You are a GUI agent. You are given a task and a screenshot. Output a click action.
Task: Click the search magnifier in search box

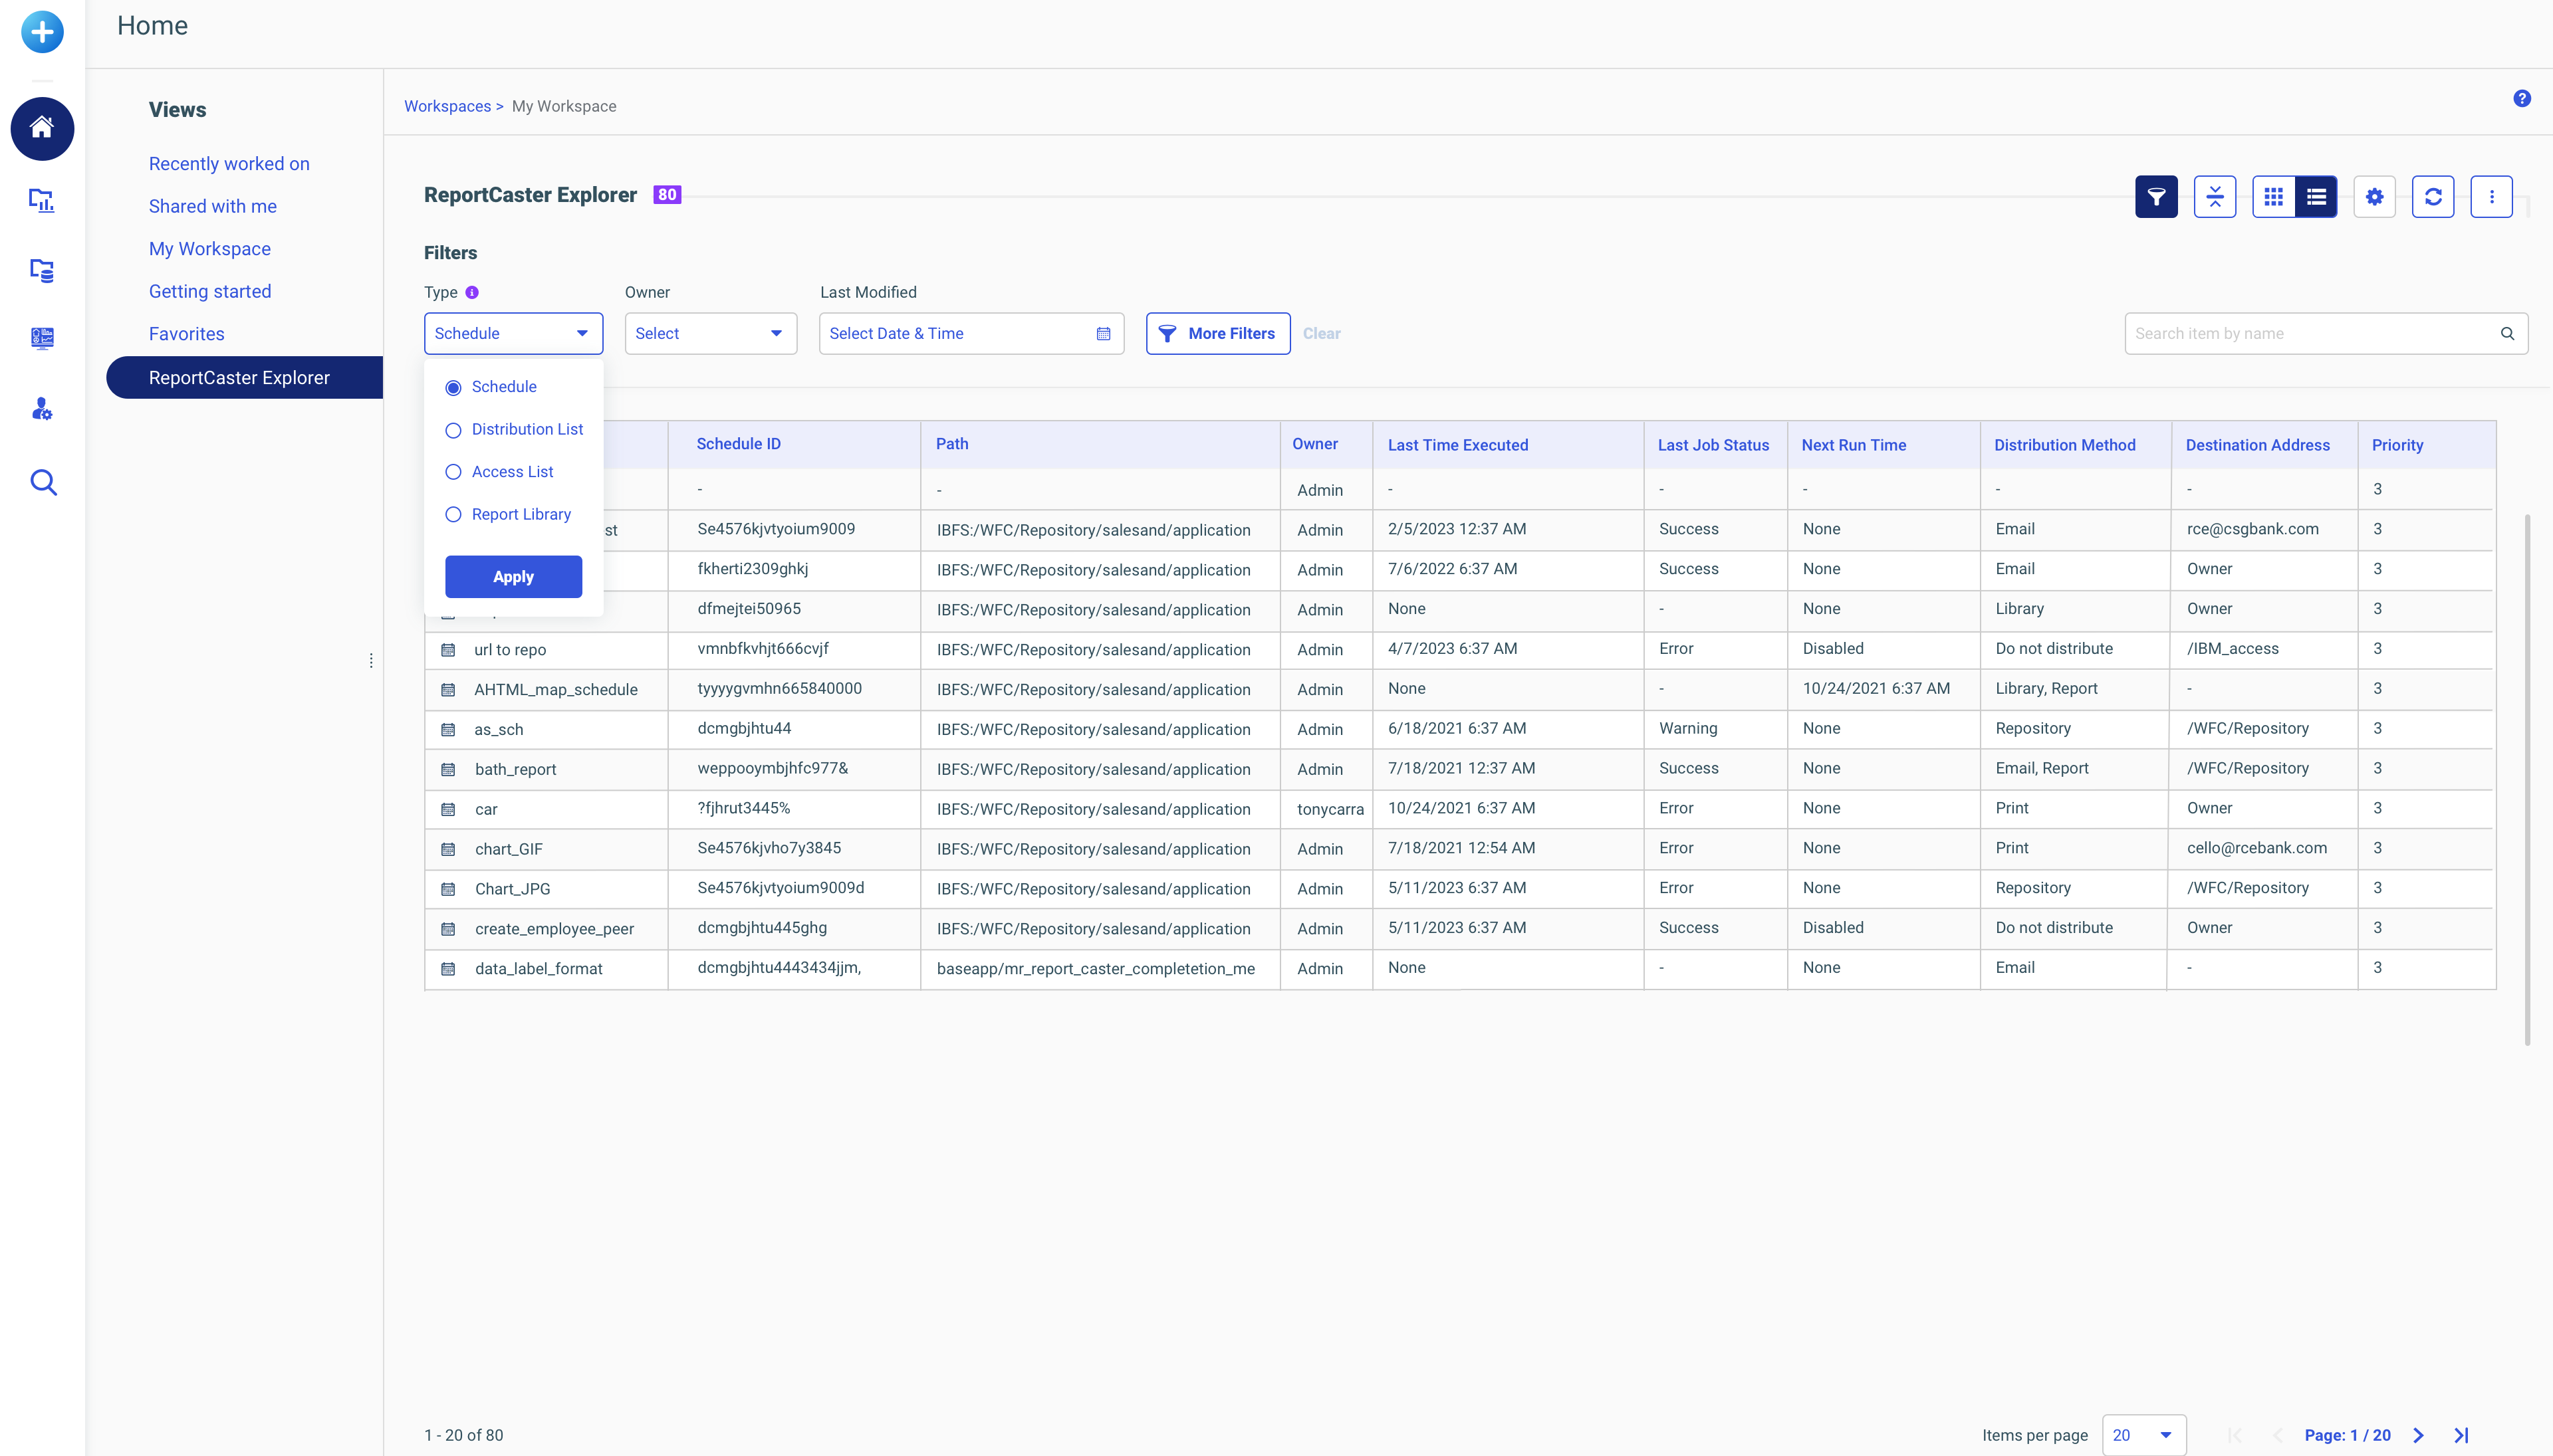2507,333
